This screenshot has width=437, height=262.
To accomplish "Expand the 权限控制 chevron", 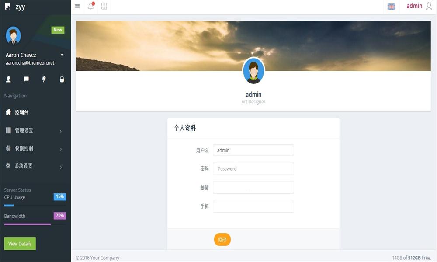I will pos(61,149).
